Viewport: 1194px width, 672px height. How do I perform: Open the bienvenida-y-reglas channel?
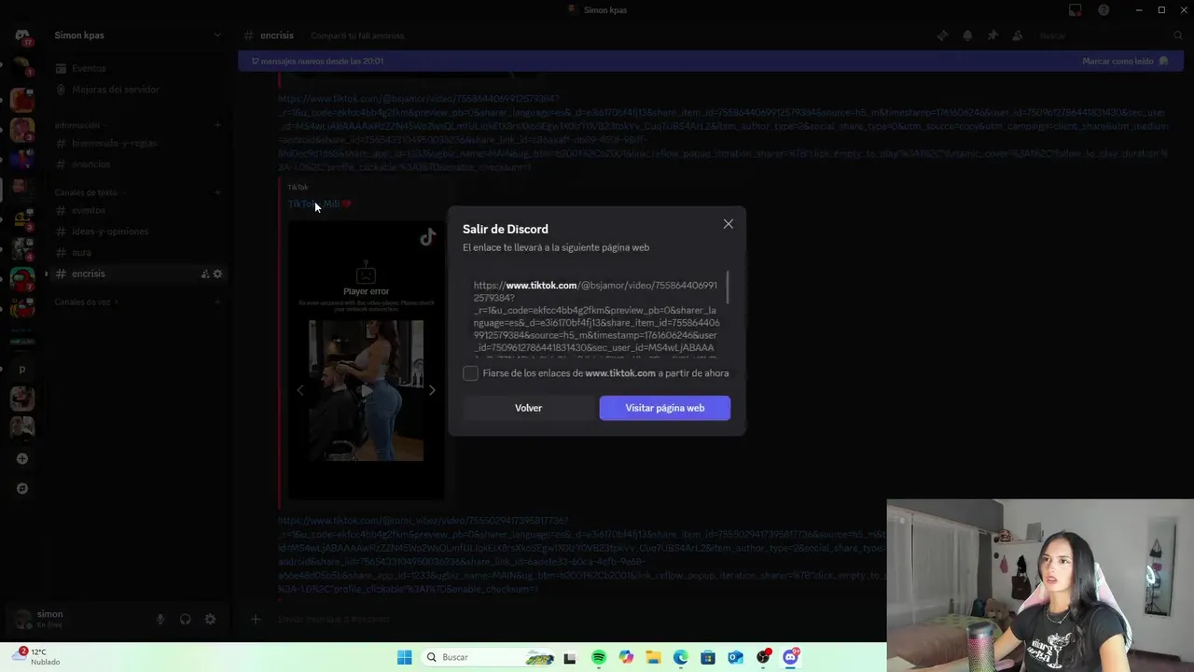coord(138,143)
